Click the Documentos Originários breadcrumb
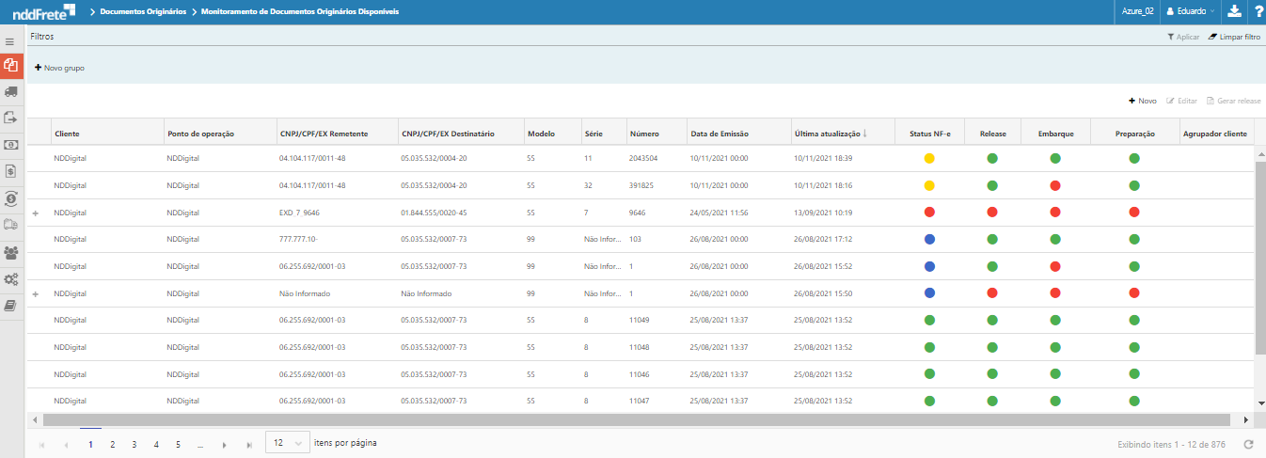Image resolution: width=1266 pixels, height=458 pixels. coord(143,11)
